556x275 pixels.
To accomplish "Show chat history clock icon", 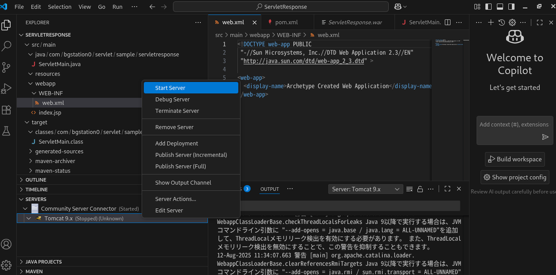I will pyautogui.click(x=502, y=22).
